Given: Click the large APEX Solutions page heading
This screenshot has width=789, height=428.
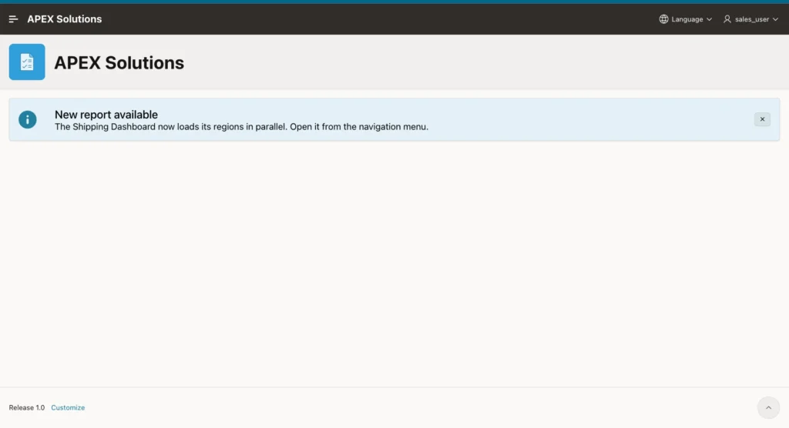Looking at the screenshot, I should (x=119, y=63).
